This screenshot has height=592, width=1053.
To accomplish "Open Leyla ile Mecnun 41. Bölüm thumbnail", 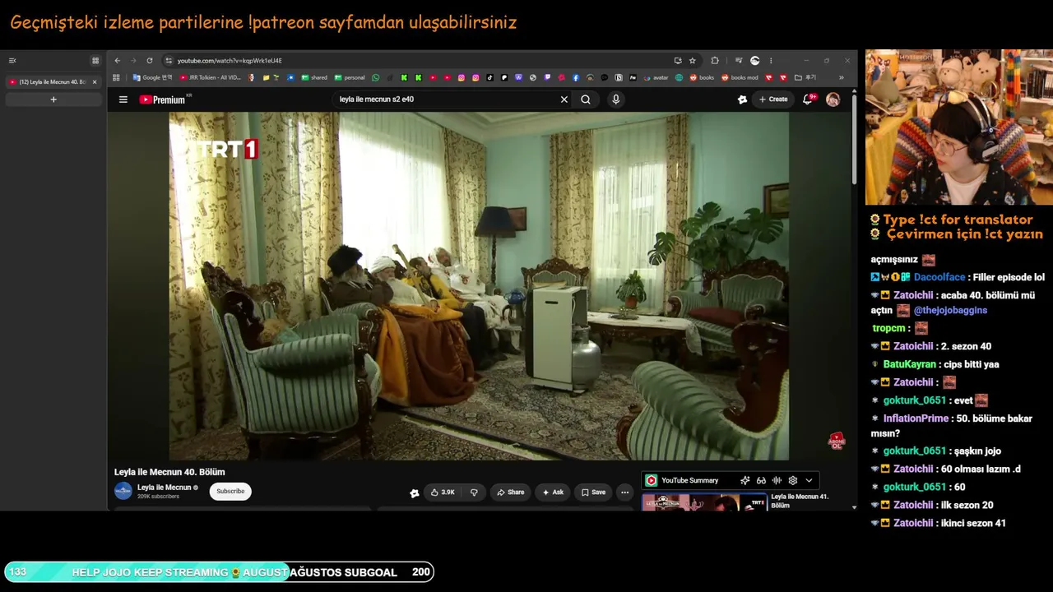I will click(704, 502).
